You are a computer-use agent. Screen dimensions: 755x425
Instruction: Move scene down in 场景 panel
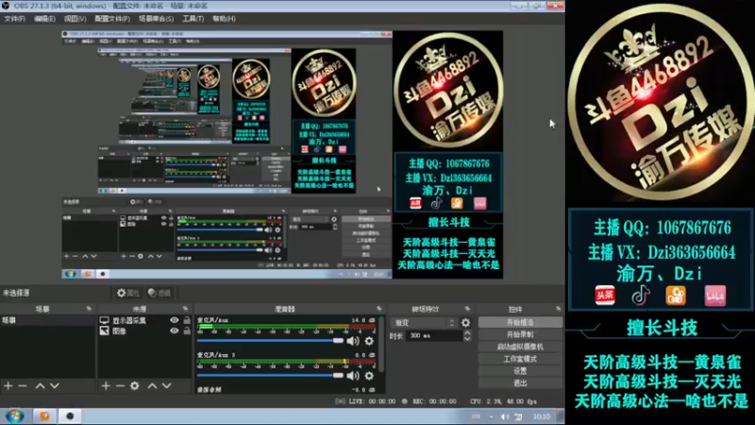(x=55, y=385)
